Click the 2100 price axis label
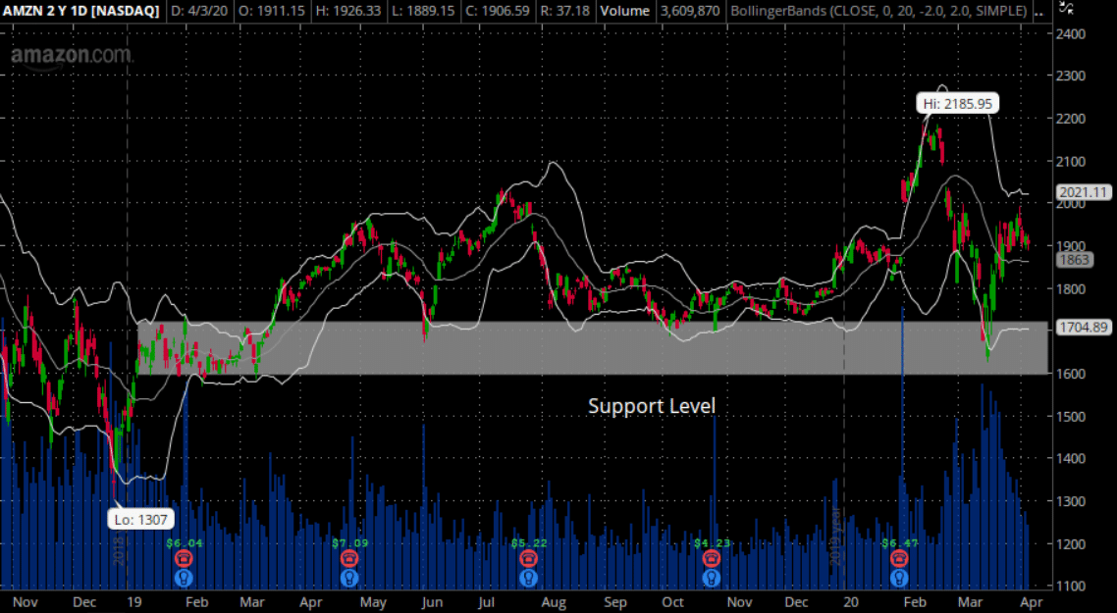1117x613 pixels. click(x=1072, y=161)
